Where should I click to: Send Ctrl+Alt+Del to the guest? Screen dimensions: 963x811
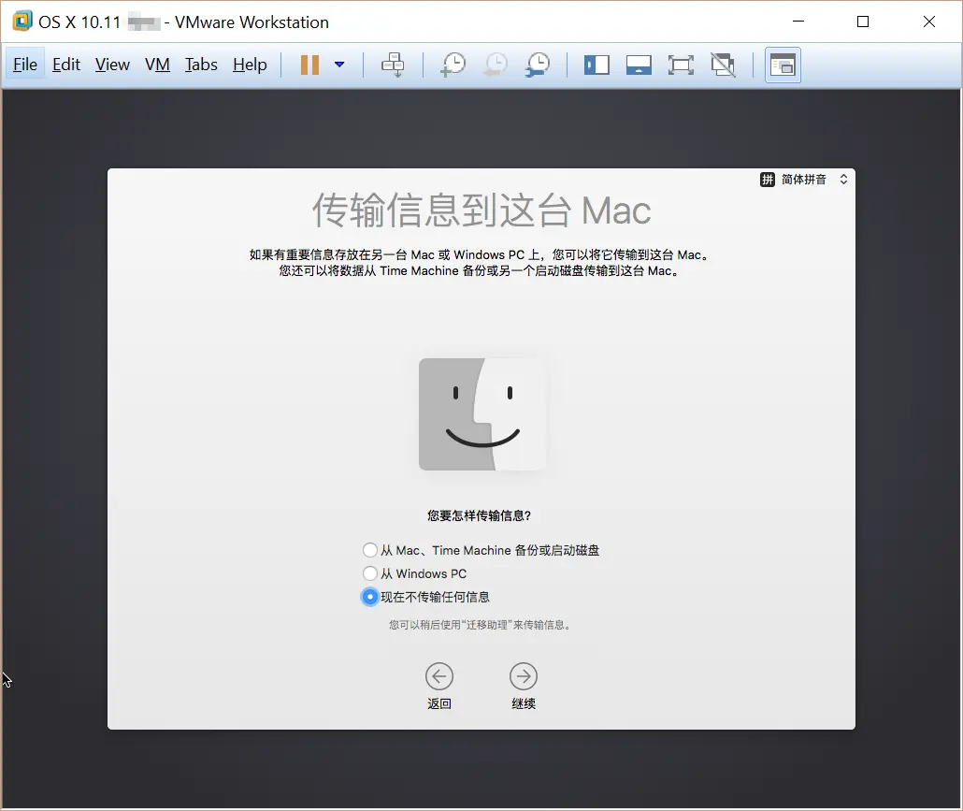pos(393,65)
